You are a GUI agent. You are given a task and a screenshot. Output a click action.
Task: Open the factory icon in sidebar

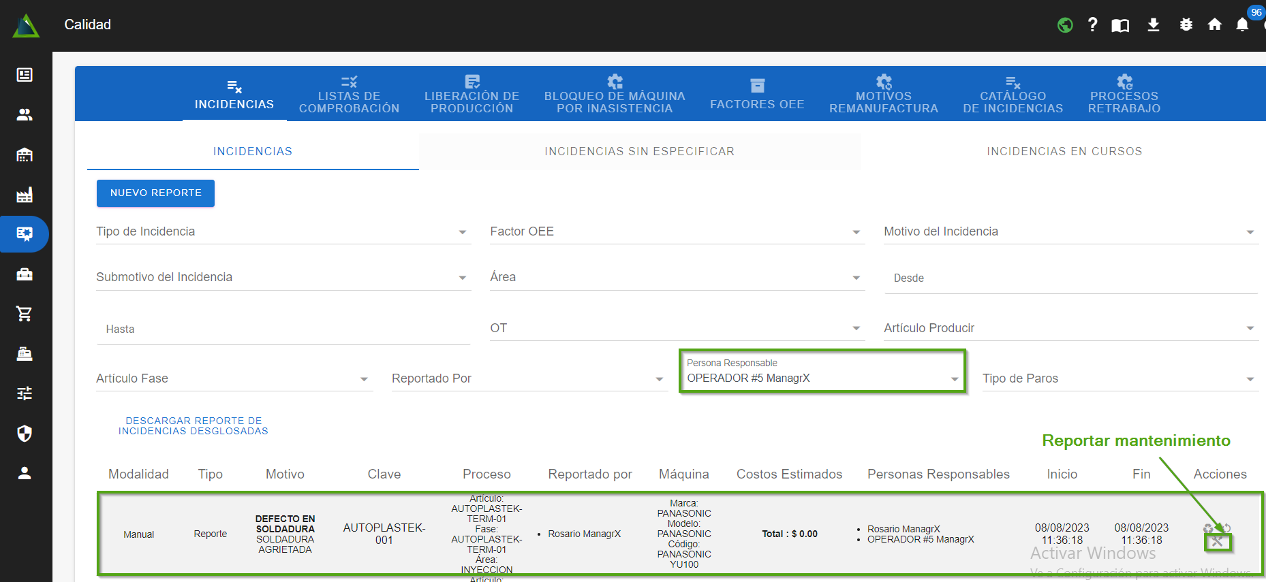[25, 195]
